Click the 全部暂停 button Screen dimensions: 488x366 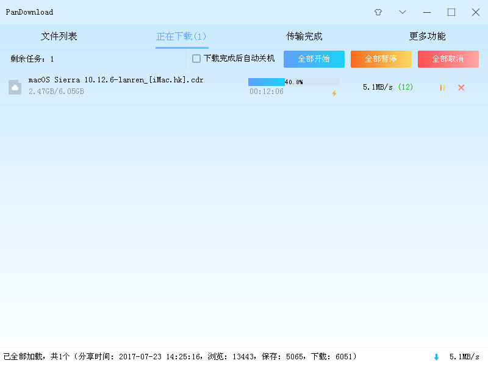tap(381, 59)
